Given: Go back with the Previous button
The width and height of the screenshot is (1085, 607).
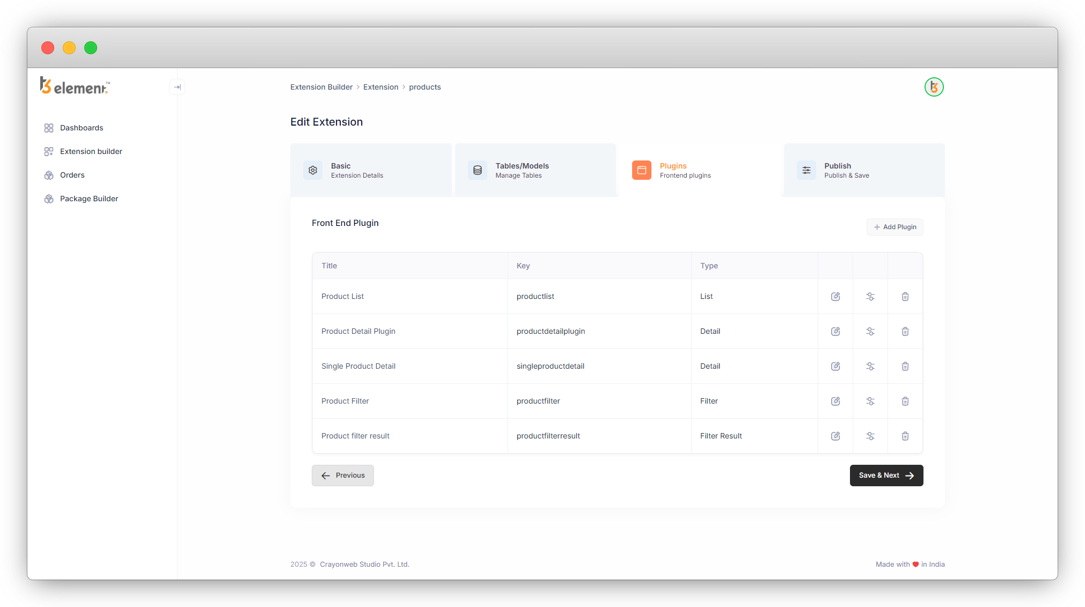Looking at the screenshot, I should (343, 476).
